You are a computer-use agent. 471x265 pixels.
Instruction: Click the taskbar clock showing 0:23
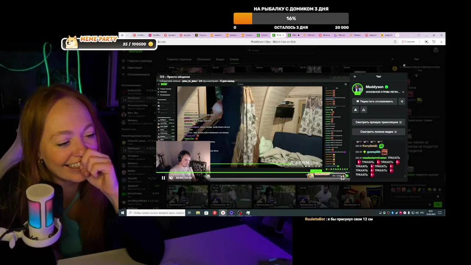(431, 213)
